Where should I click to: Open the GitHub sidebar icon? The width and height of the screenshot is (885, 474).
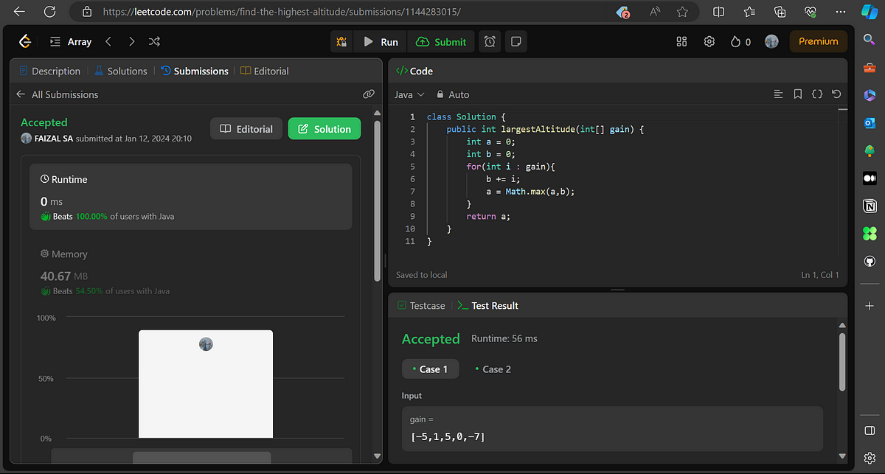coord(870,262)
